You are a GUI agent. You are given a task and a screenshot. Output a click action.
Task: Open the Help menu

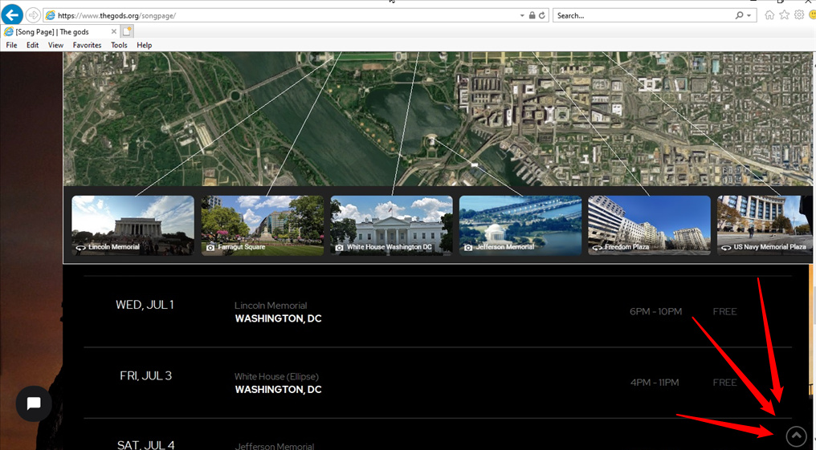tap(144, 45)
